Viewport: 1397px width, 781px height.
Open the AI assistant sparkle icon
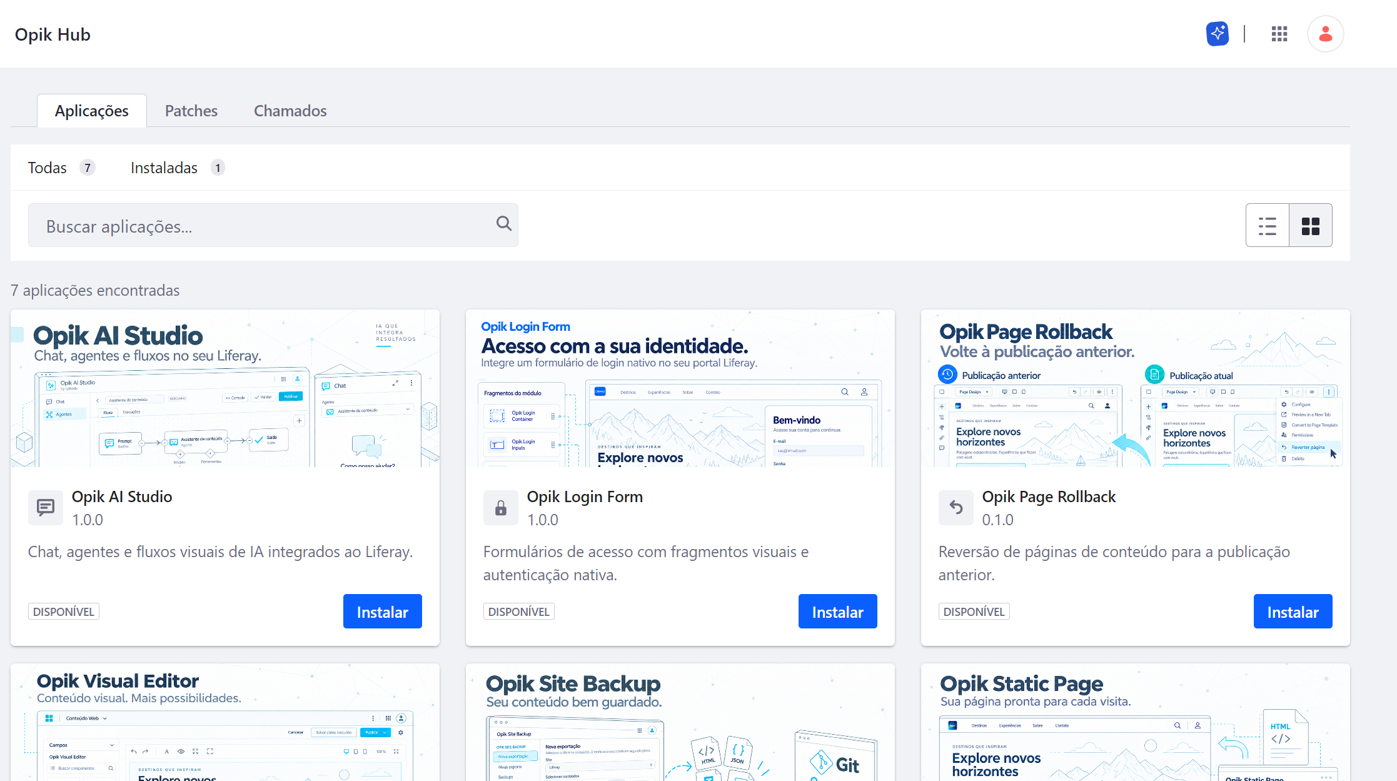[x=1218, y=34]
